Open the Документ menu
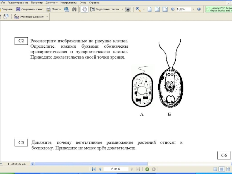Viewport: 232px width, 174px height. pos(51,2)
